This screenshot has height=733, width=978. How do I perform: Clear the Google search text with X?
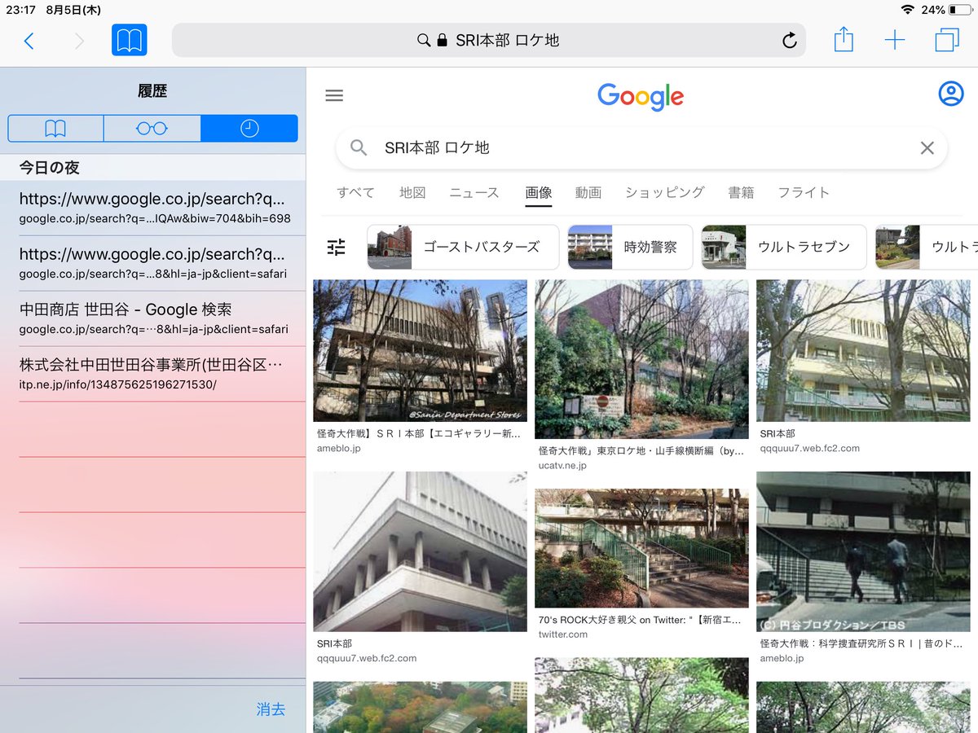click(927, 147)
